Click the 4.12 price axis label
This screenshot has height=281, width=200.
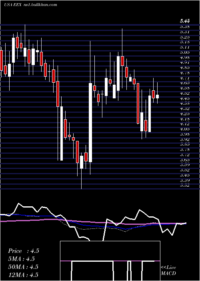click(185, 124)
